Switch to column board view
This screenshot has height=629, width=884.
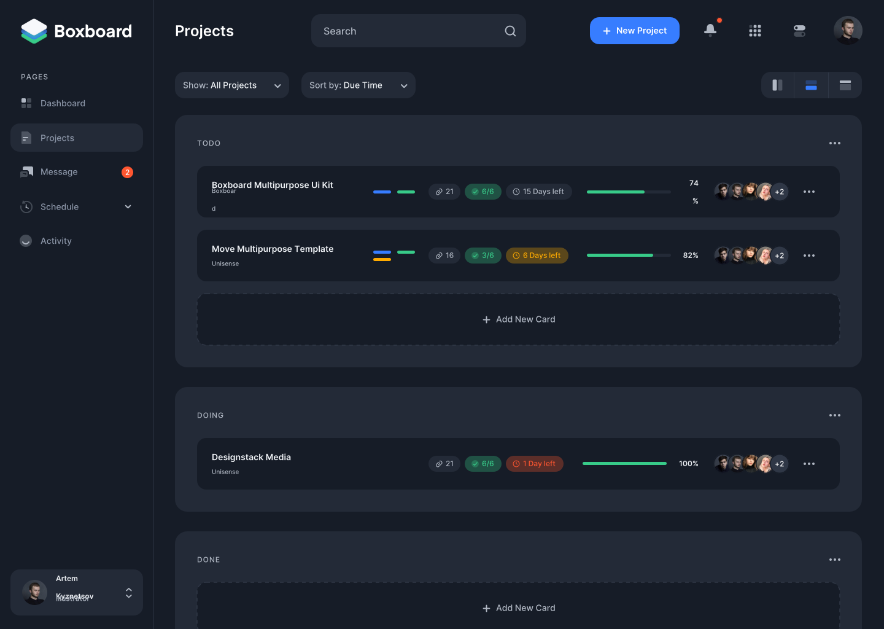pos(777,85)
